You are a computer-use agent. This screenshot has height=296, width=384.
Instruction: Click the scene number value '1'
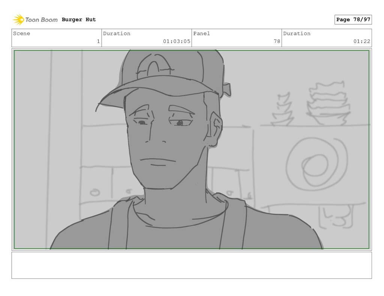[98, 41]
